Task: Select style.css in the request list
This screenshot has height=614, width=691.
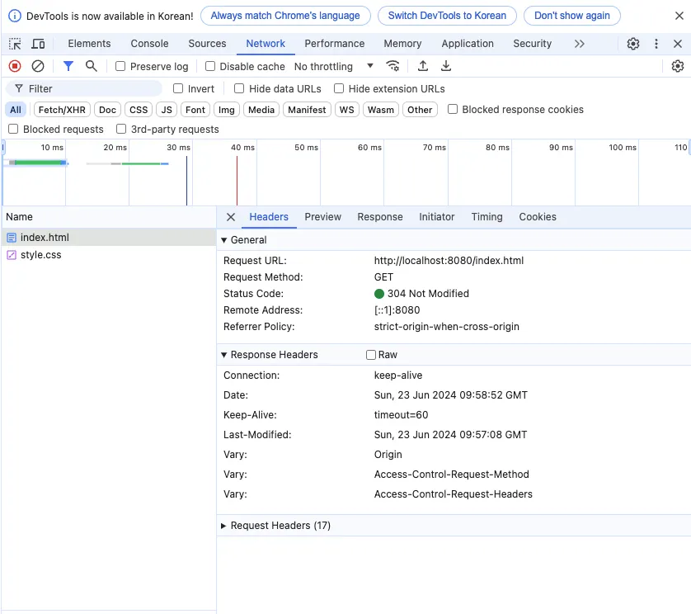Action: pyautogui.click(x=40, y=255)
